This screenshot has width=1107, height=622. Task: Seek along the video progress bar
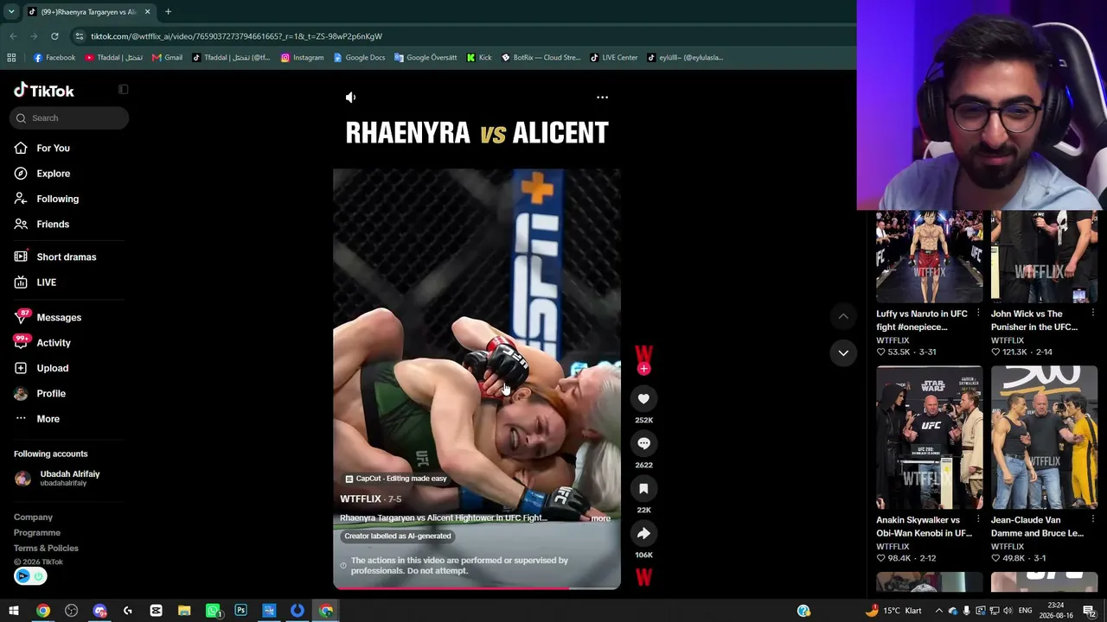pyautogui.click(x=477, y=587)
